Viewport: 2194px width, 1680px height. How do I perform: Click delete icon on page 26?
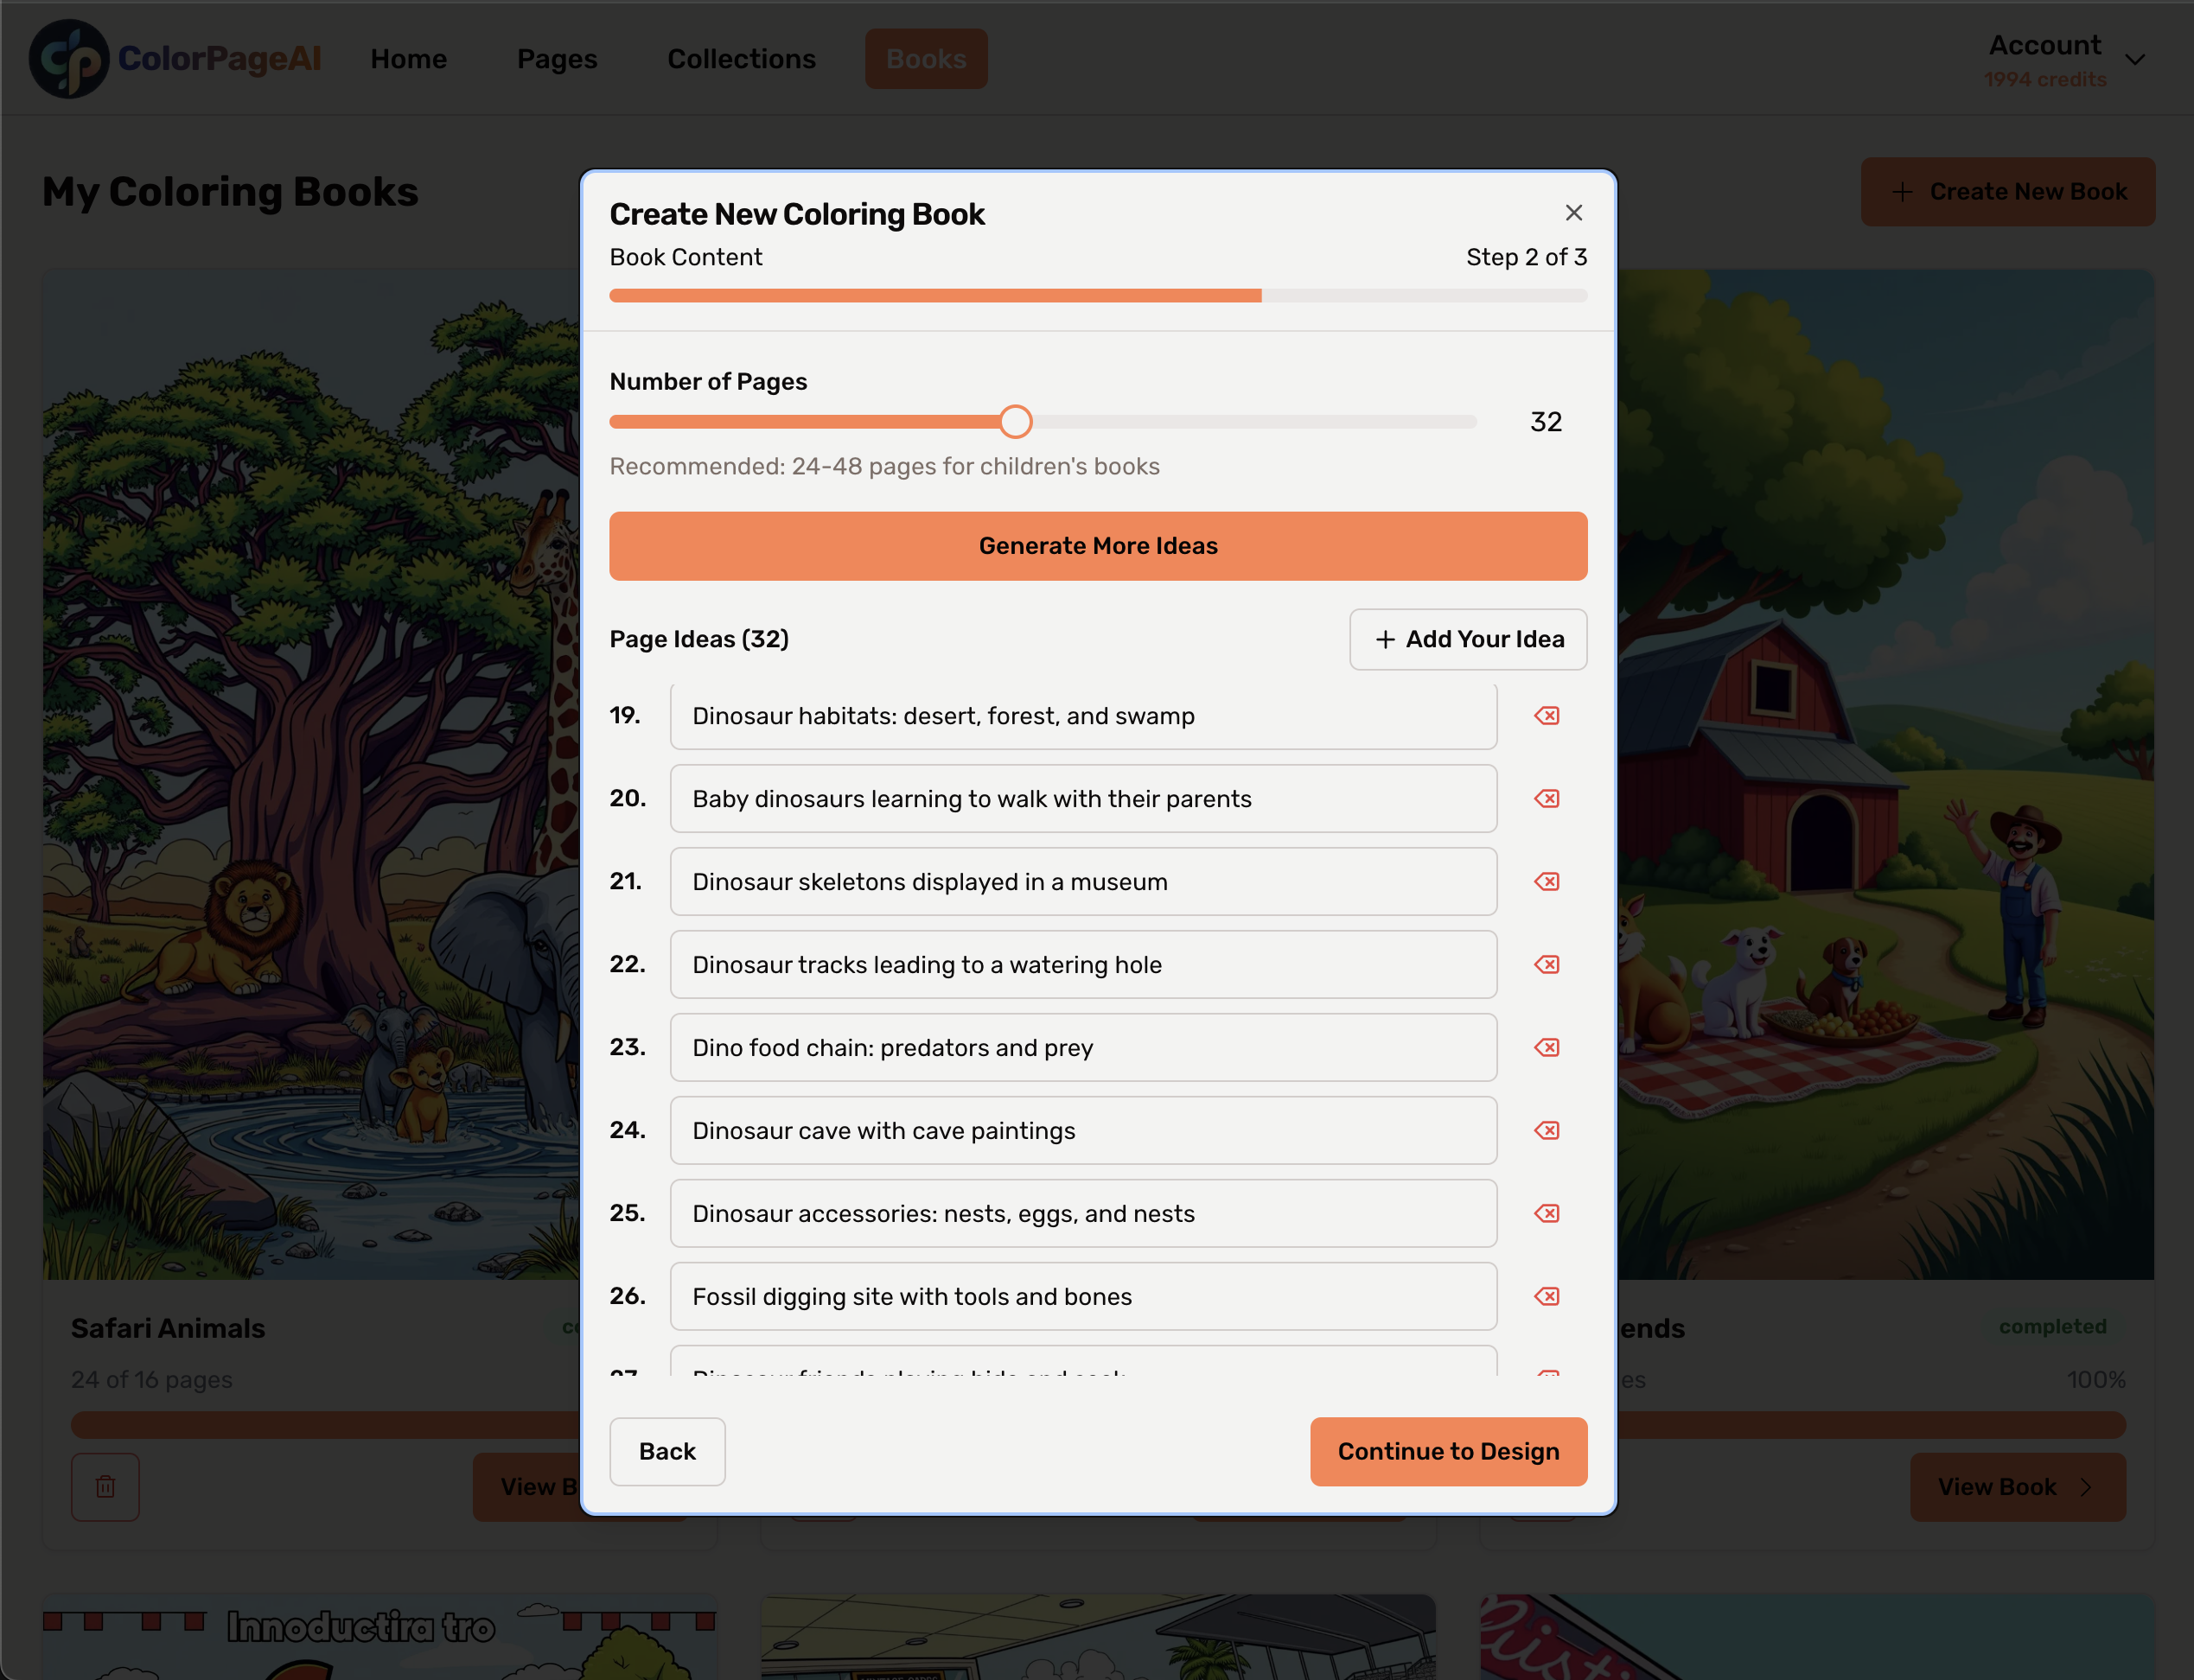1547,1295
